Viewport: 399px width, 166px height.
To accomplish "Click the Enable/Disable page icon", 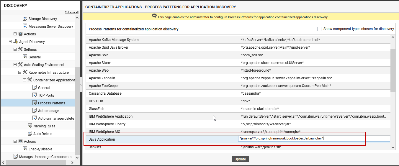I will click(x=25, y=149).
